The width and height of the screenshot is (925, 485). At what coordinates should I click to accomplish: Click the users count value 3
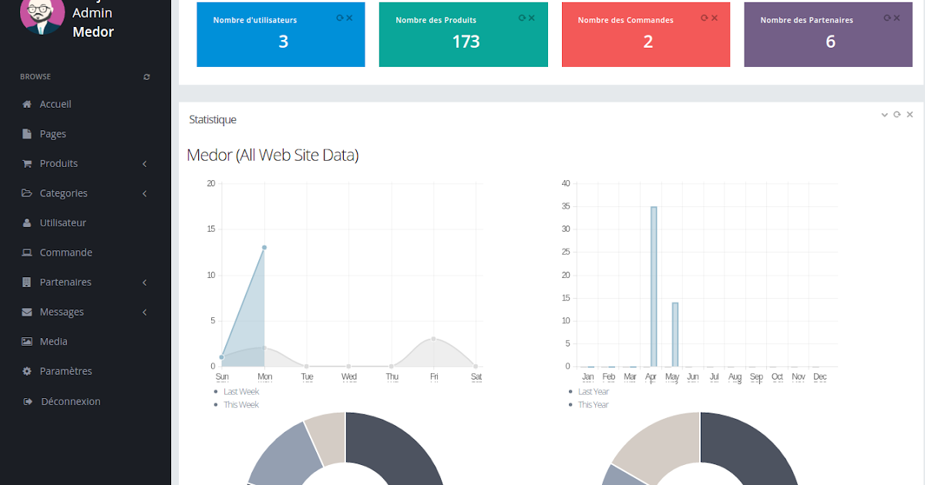coord(283,42)
